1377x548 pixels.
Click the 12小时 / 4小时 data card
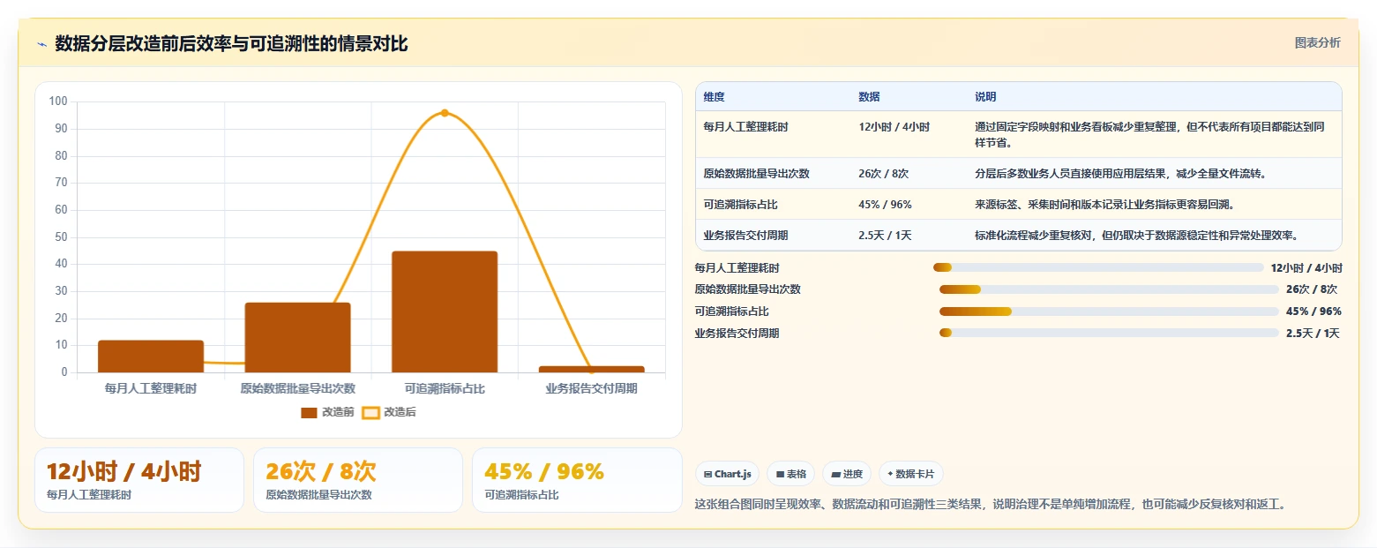(139, 480)
